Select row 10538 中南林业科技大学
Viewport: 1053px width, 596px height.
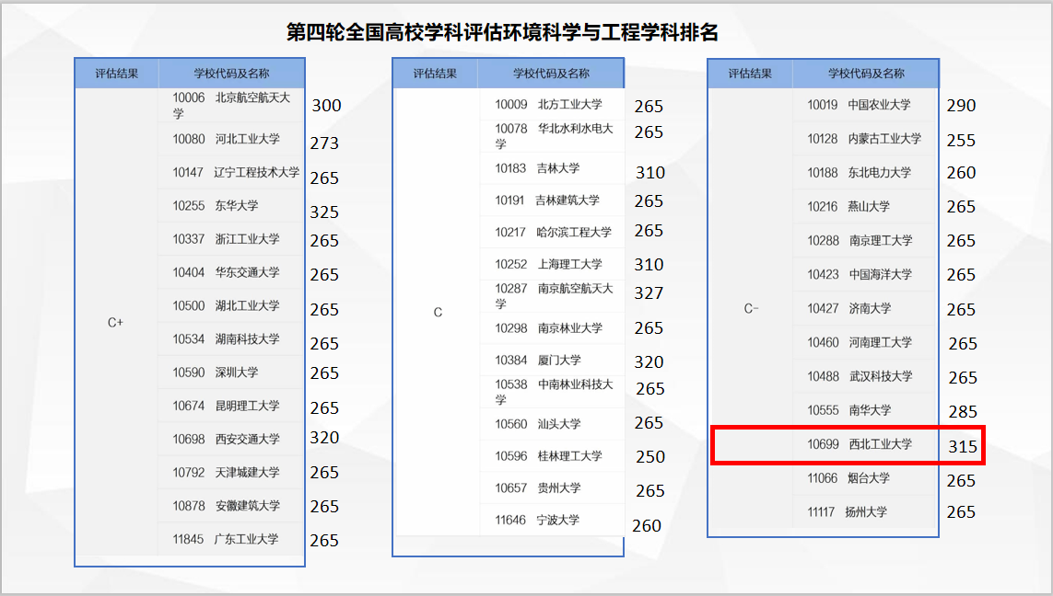552,392
